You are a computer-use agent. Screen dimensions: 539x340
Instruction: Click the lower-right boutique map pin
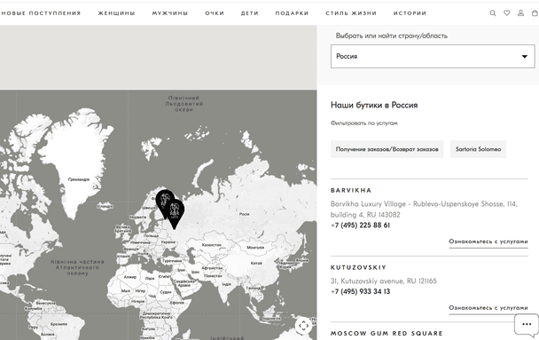[175, 214]
